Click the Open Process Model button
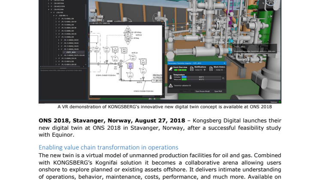The height and width of the screenshot is (180, 320). click(x=202, y=92)
